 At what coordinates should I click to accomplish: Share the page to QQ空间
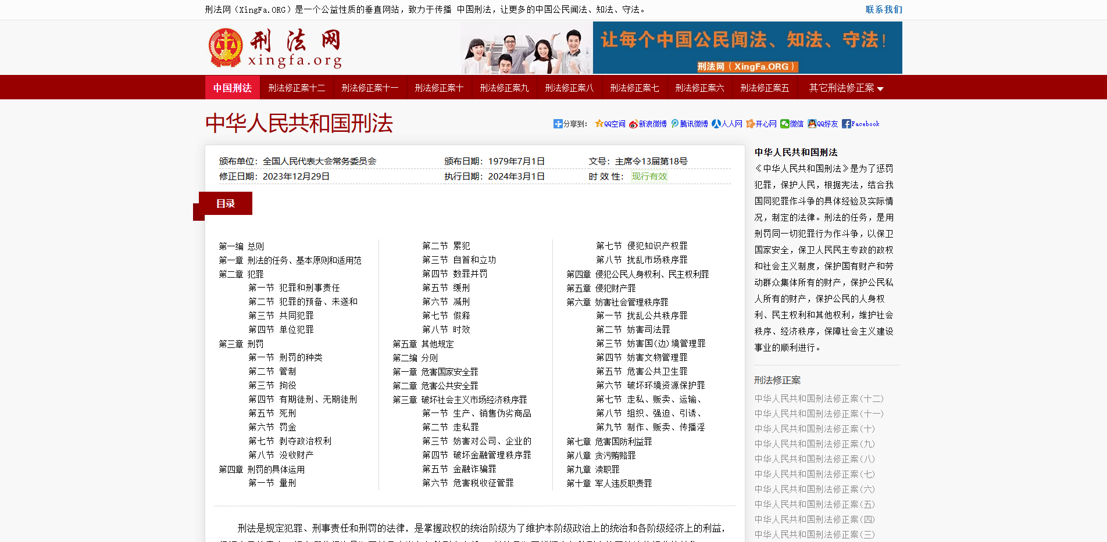coord(610,124)
